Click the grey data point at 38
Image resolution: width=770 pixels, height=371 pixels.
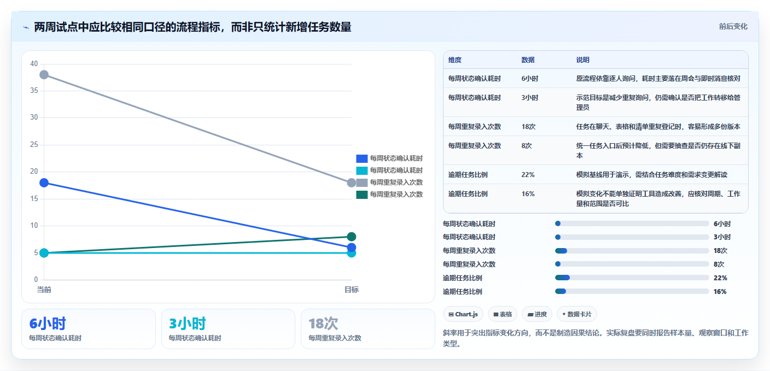coord(44,75)
